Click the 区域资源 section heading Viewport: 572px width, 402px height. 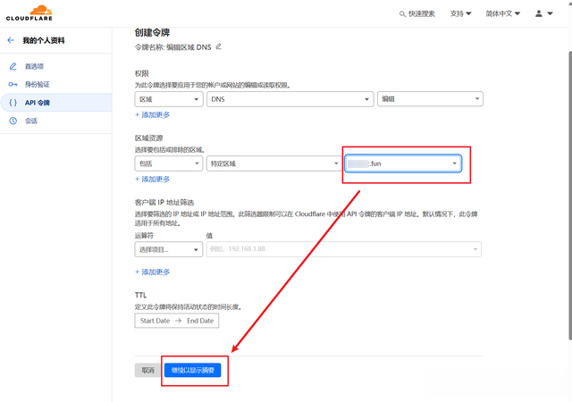click(x=148, y=138)
